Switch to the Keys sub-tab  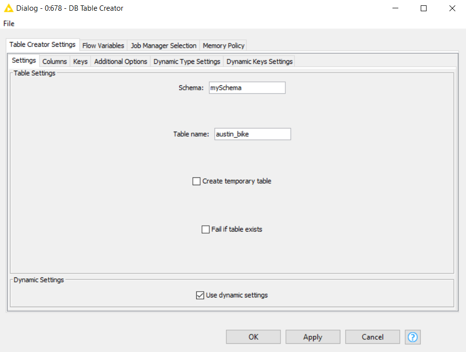pyautogui.click(x=80, y=61)
